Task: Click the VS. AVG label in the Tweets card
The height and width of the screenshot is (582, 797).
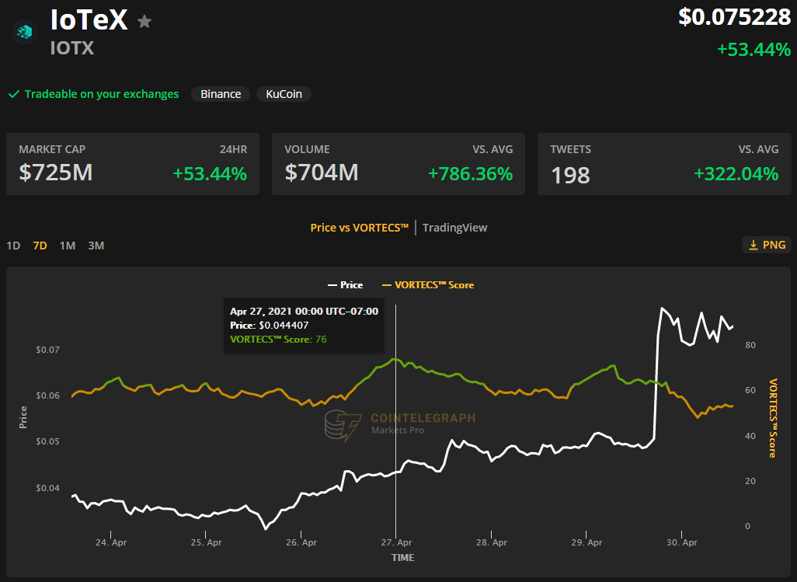Action: click(758, 149)
